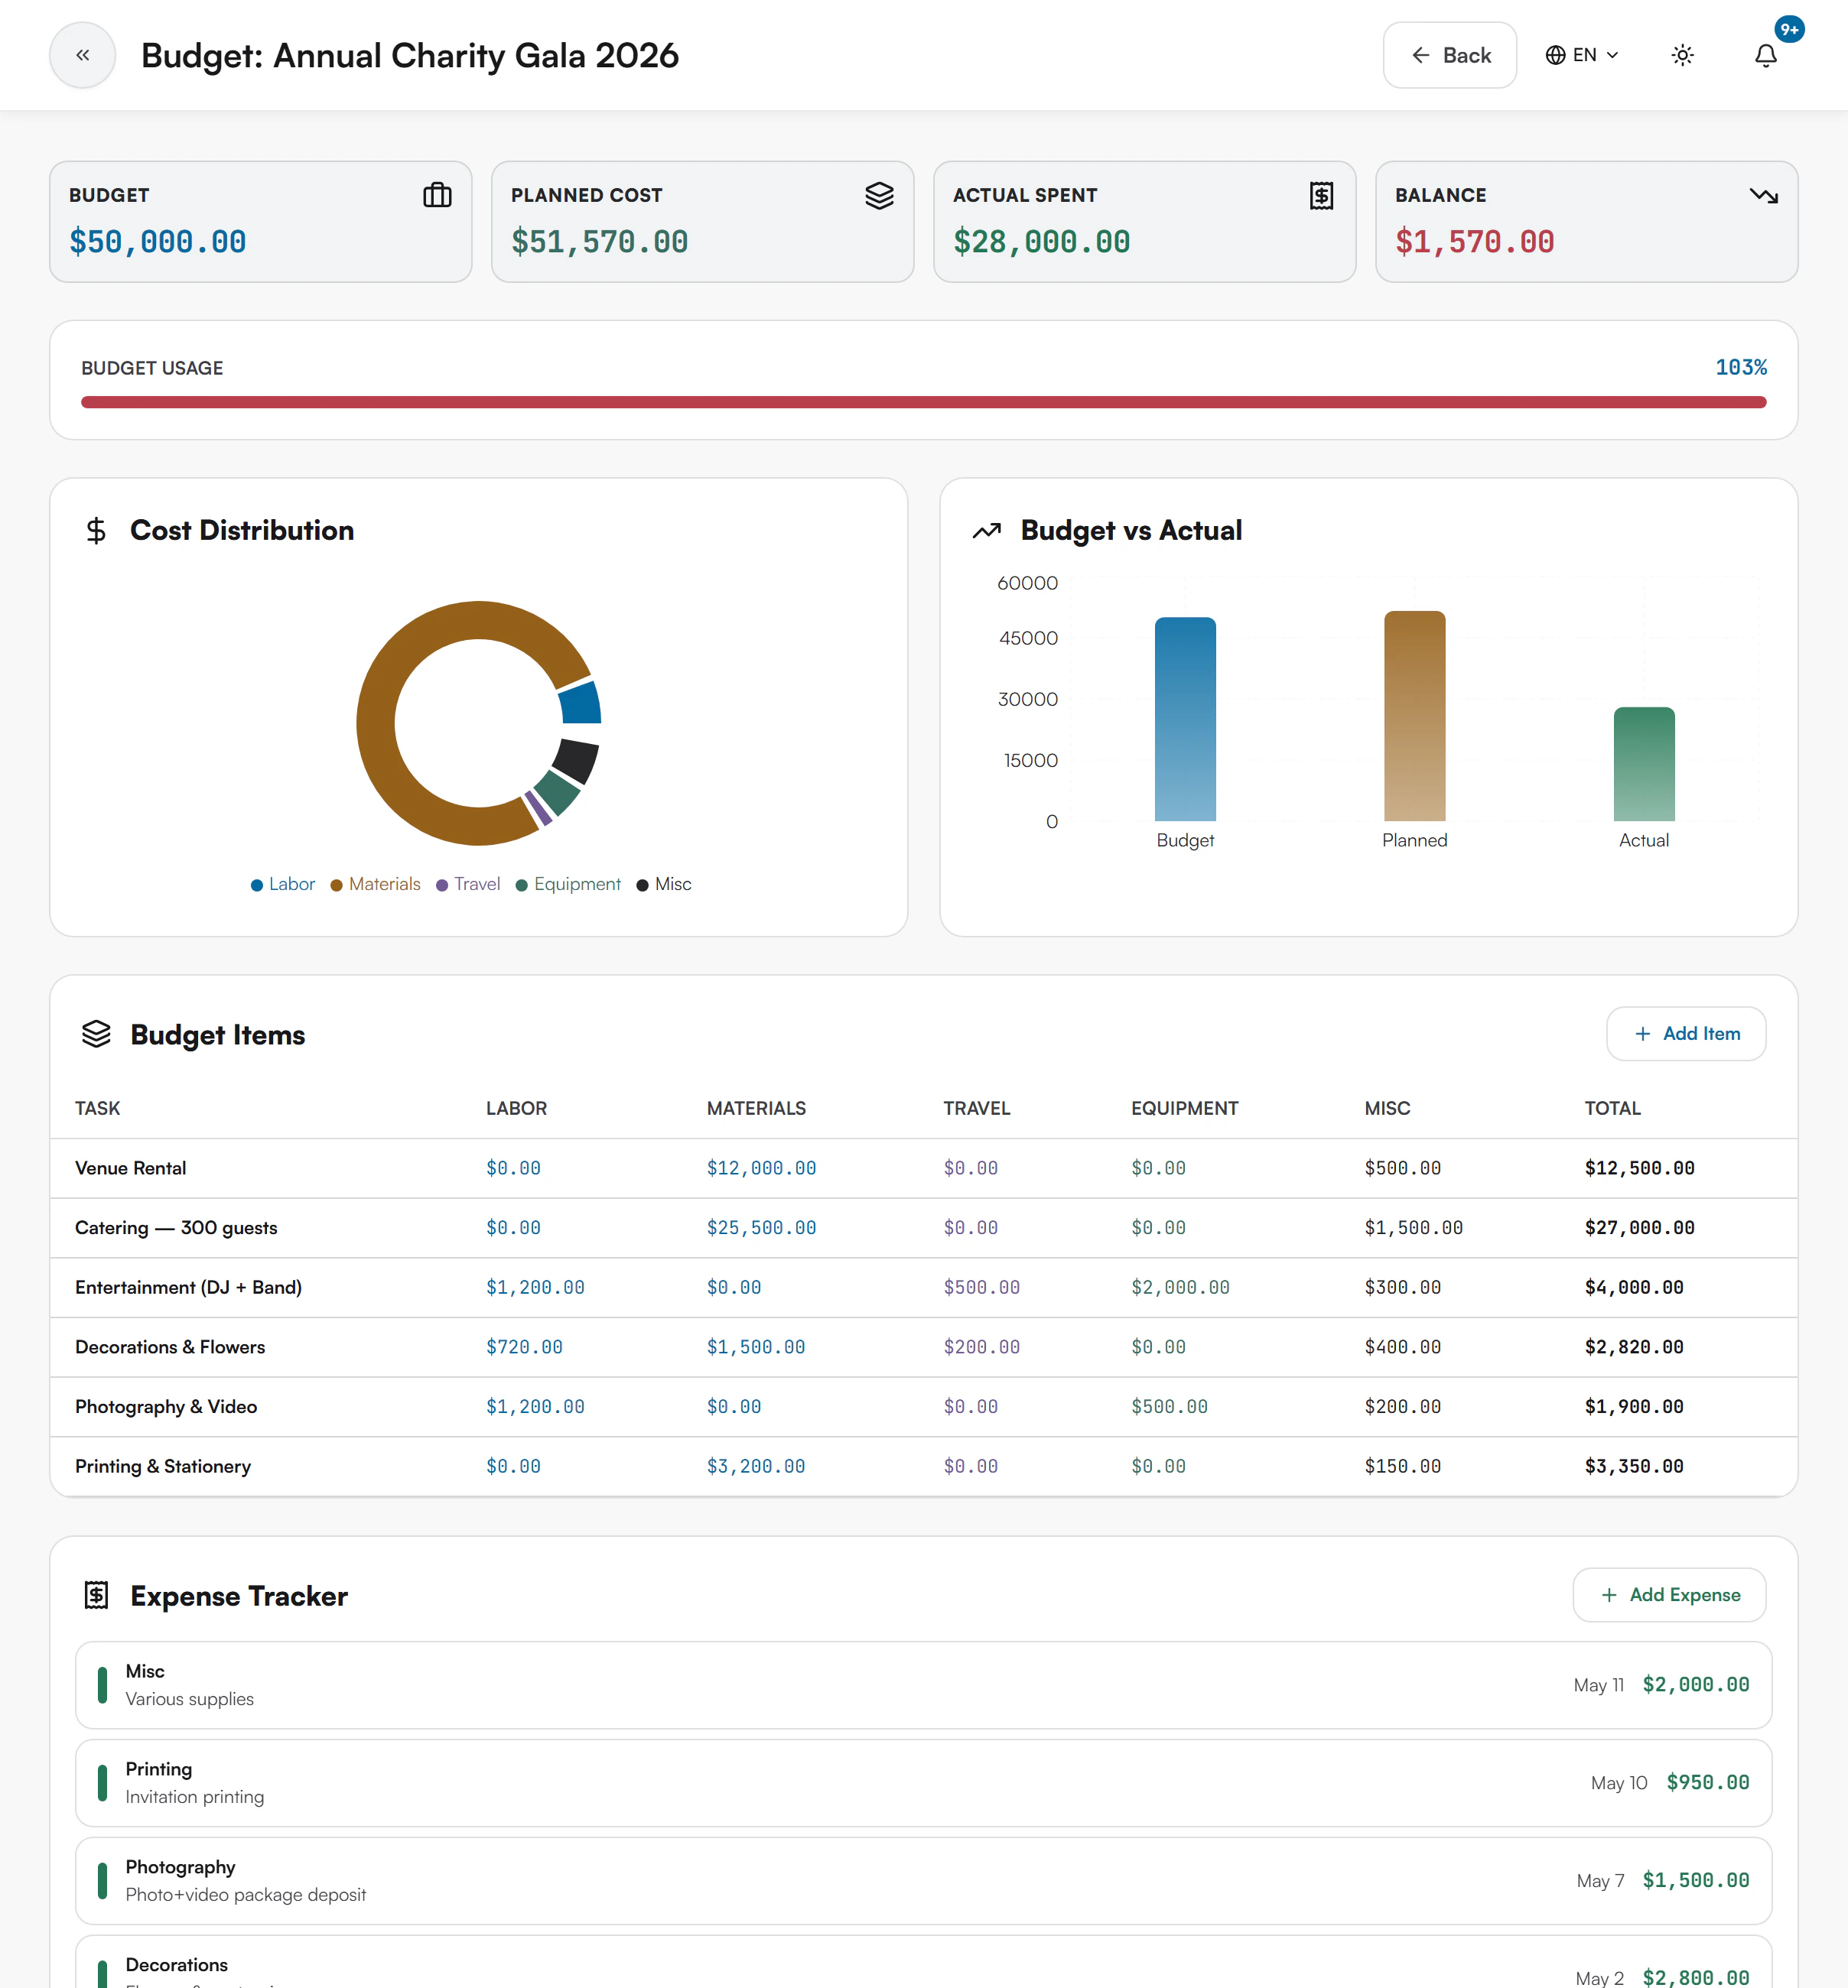Click dollar icon beside Cost Distribution

(96, 530)
